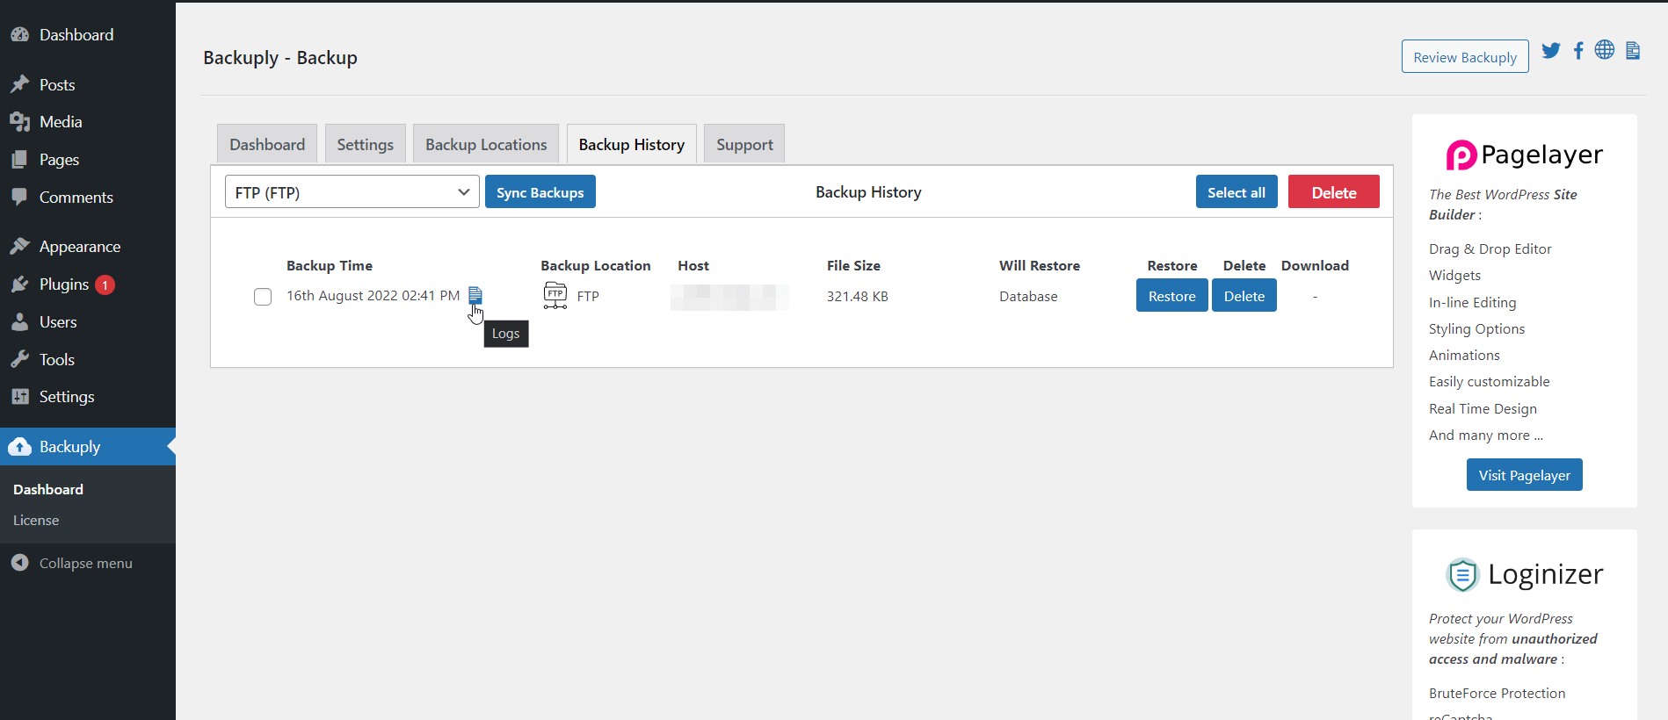Switch to the Backup Locations tab
The width and height of the screenshot is (1668, 720).
click(x=486, y=145)
